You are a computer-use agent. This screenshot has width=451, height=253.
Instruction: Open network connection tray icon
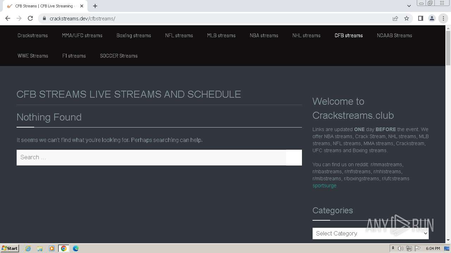(x=409, y=248)
